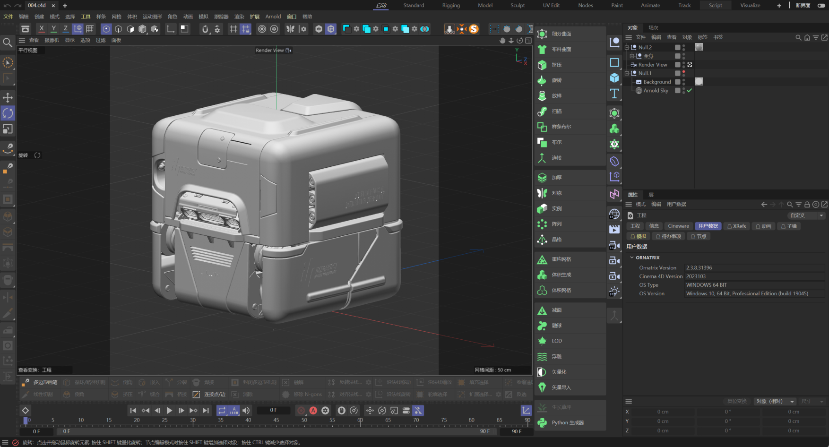
Task: Switch to the 场次 takes tab
Action: pyautogui.click(x=654, y=28)
